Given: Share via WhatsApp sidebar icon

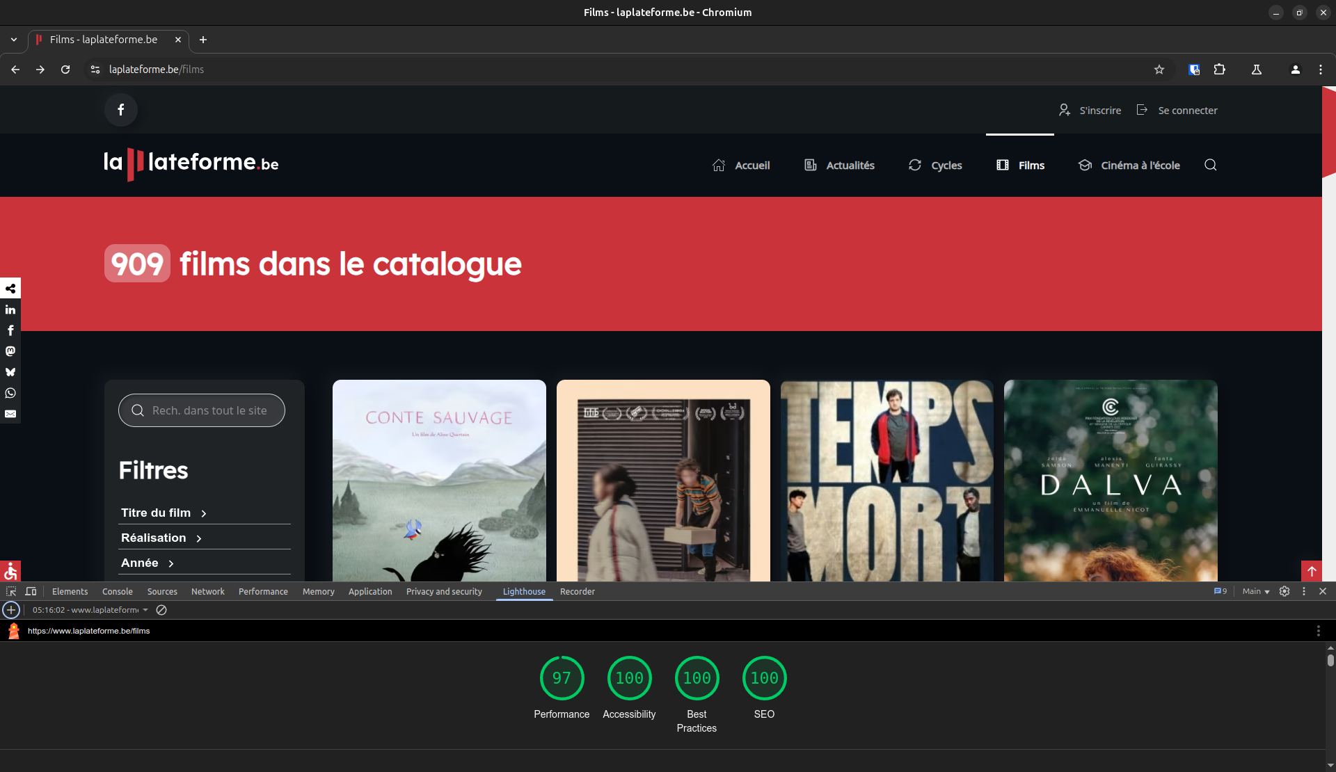Looking at the screenshot, I should (10, 393).
